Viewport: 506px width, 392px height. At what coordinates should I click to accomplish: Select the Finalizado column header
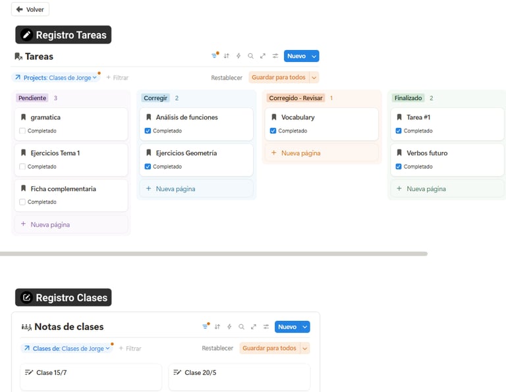[408, 98]
